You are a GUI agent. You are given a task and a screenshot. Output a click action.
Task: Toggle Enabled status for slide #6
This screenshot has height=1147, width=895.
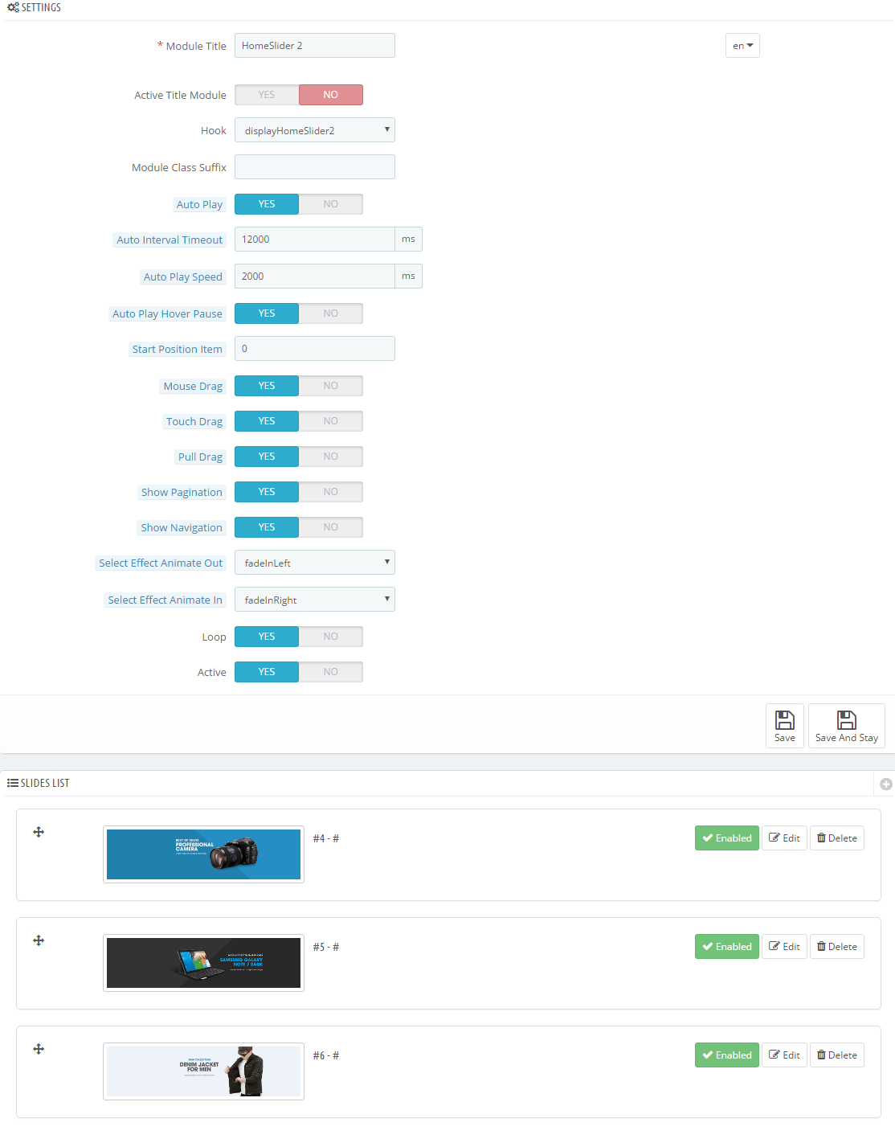click(727, 1055)
